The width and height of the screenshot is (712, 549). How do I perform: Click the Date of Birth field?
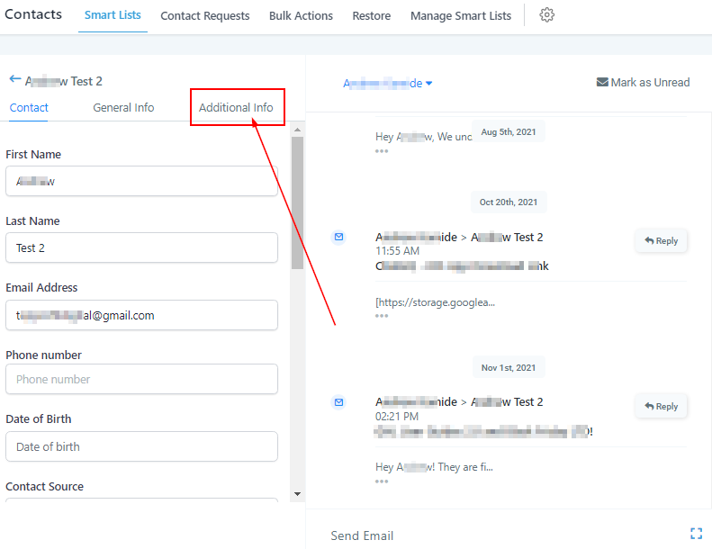[141, 446]
